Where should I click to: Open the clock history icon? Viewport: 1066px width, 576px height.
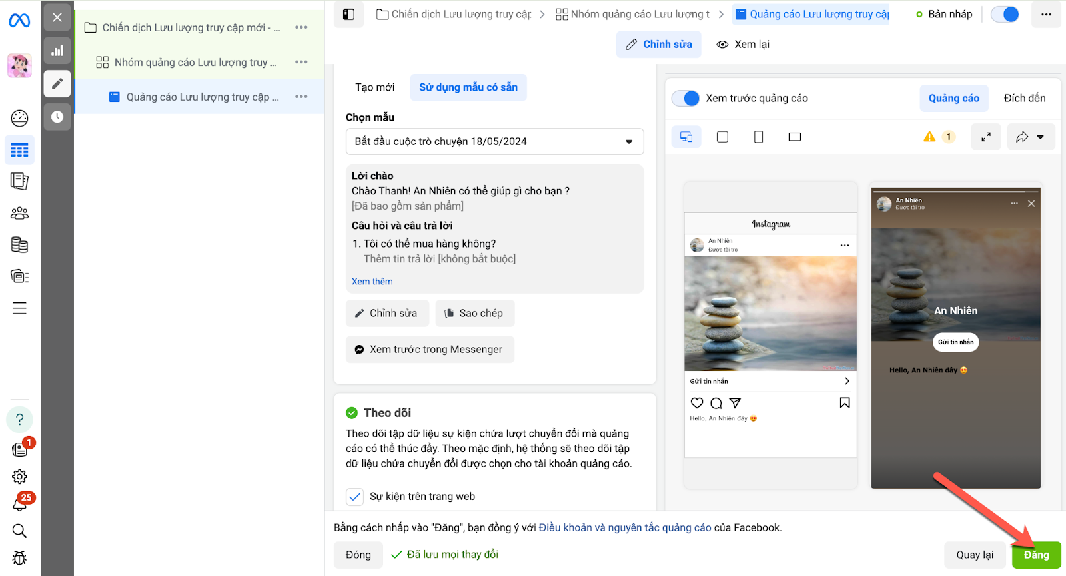[57, 117]
